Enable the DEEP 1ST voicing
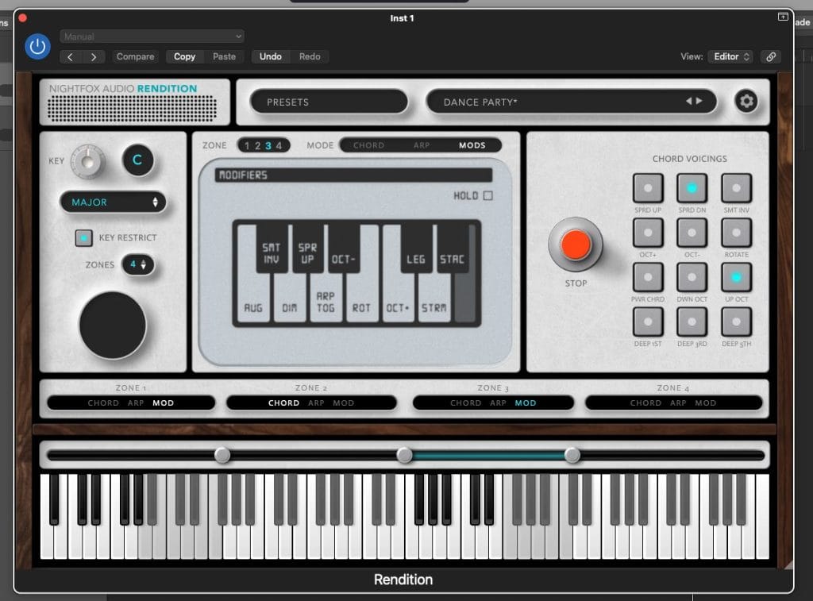The height and width of the screenshot is (601, 813). [x=648, y=322]
